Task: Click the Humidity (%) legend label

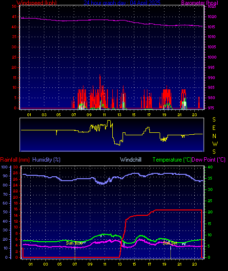Action: 46,160
